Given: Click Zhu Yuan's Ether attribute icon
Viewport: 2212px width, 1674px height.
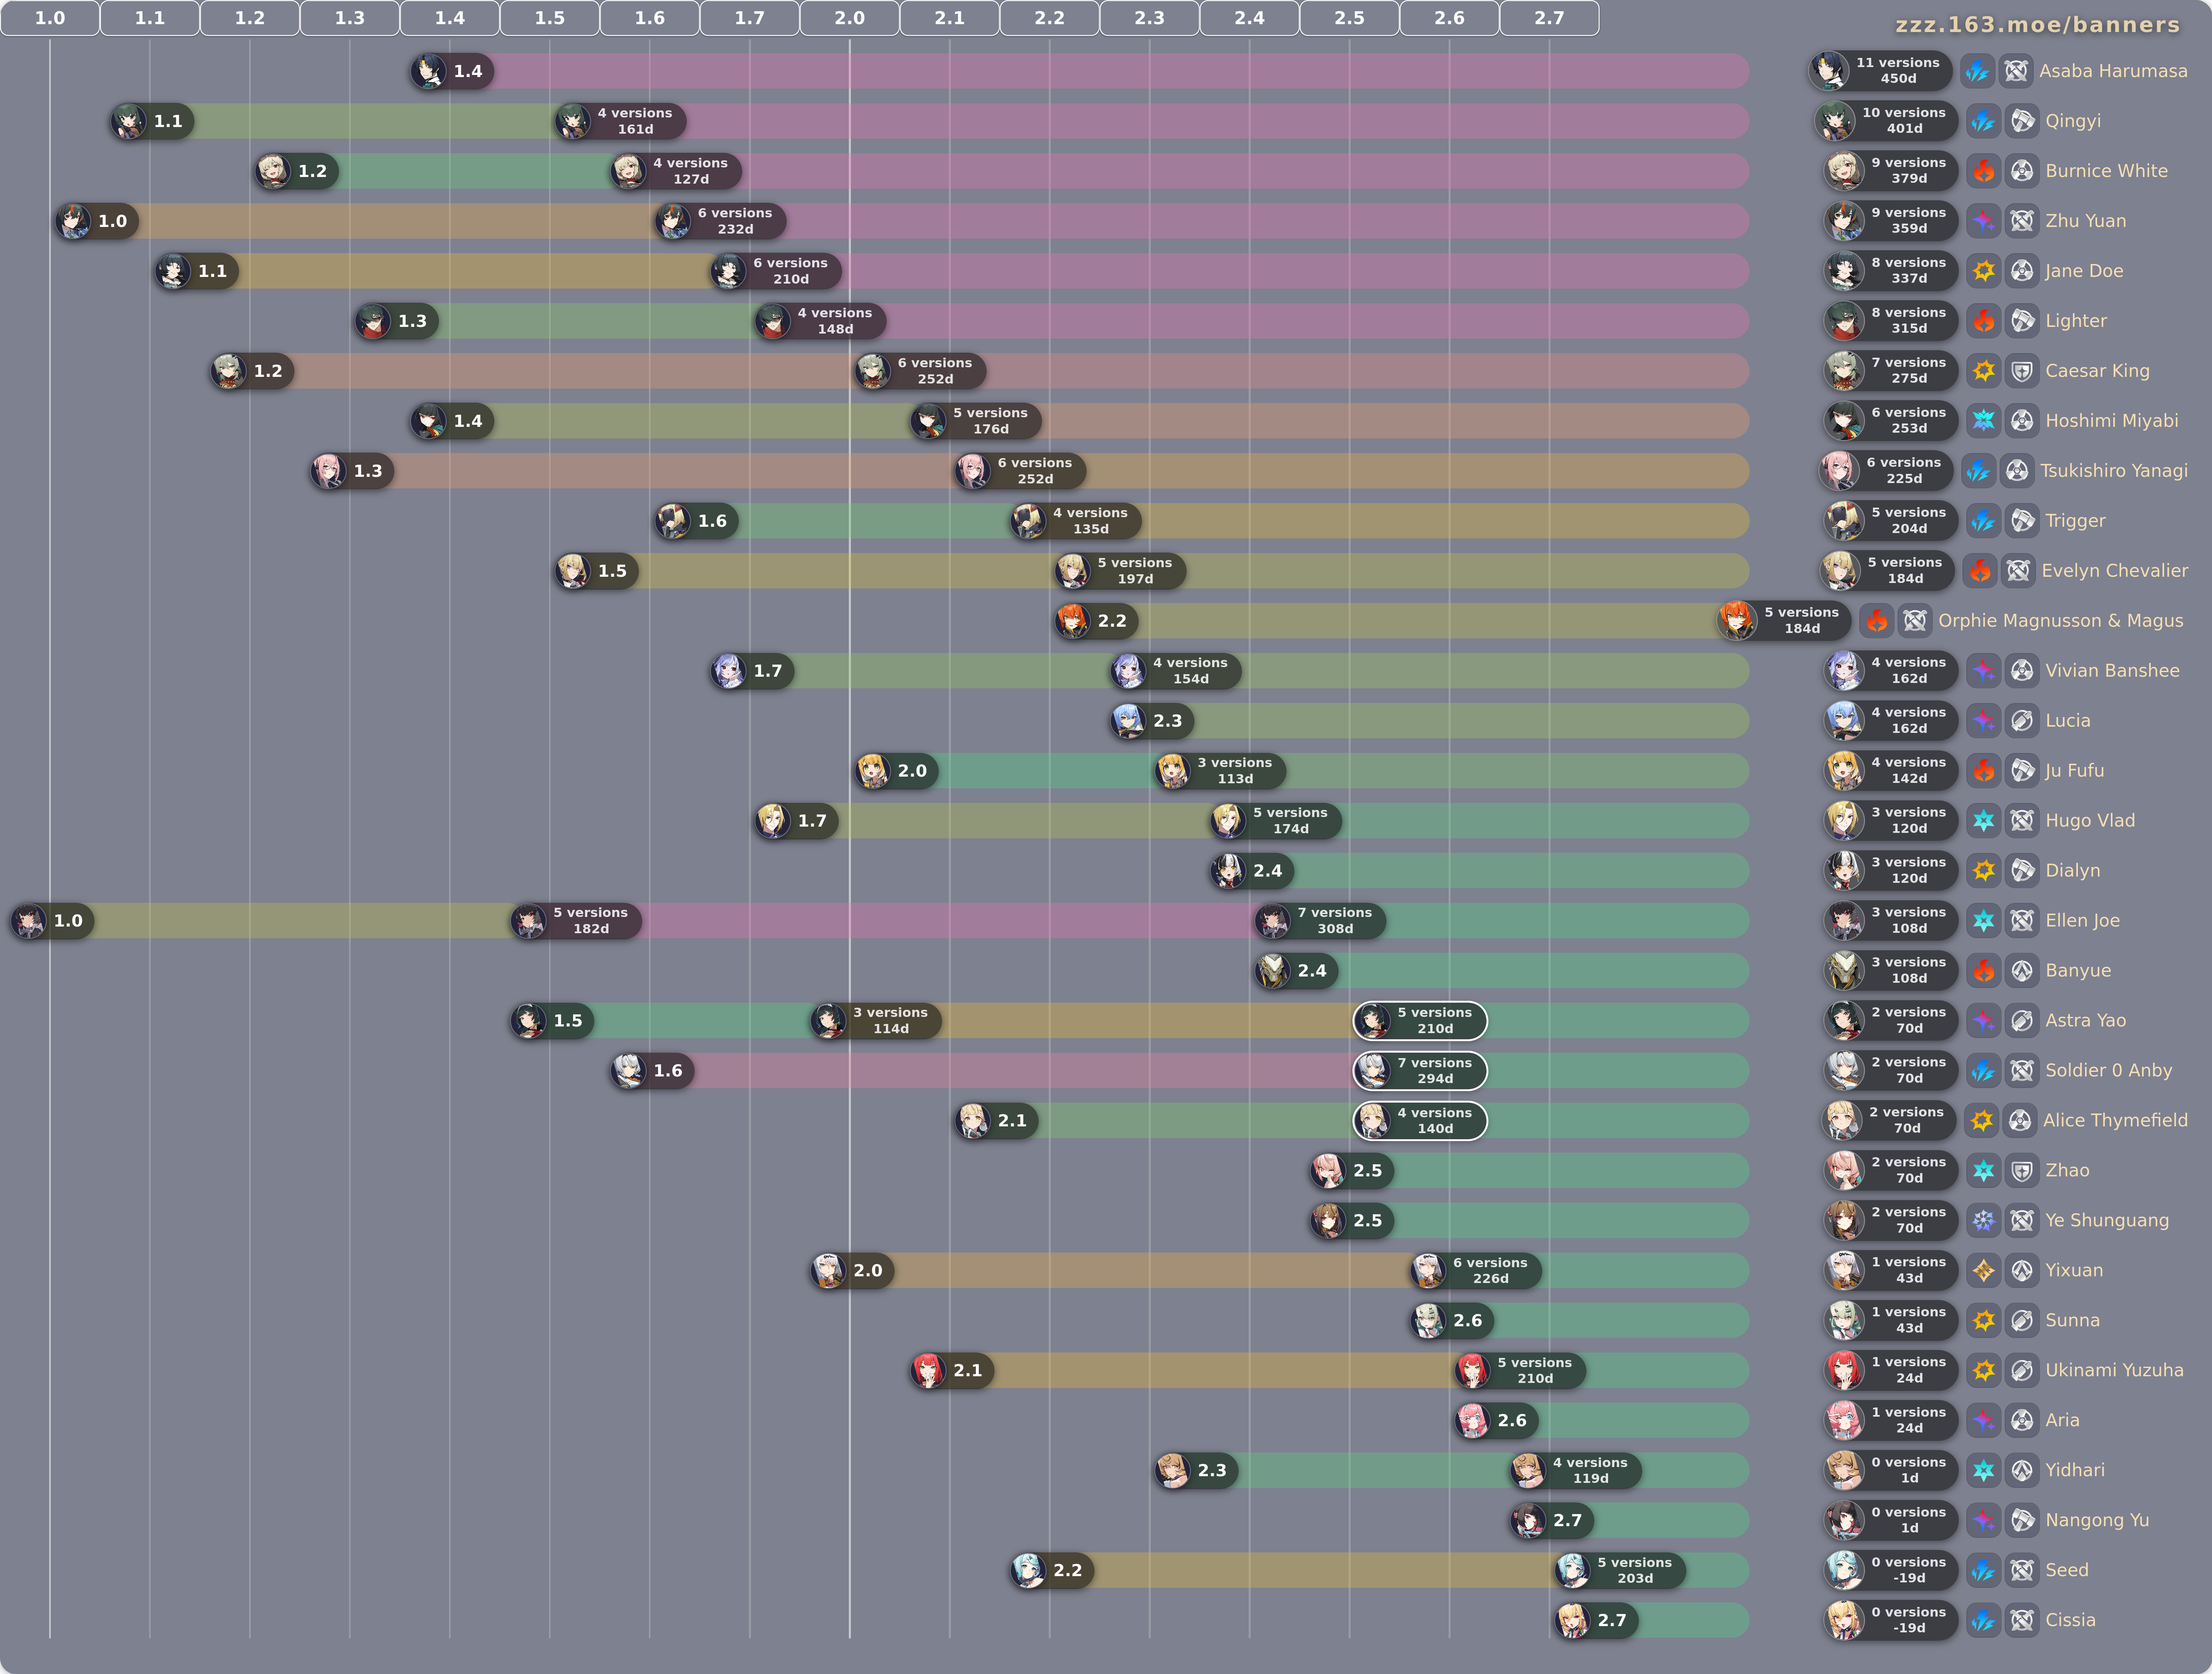Looking at the screenshot, I should tap(1984, 221).
